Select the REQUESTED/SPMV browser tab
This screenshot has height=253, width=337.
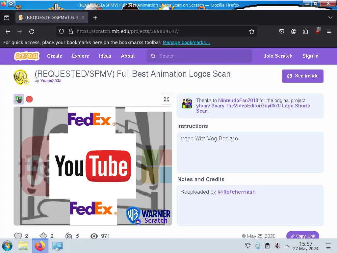pos(52,18)
